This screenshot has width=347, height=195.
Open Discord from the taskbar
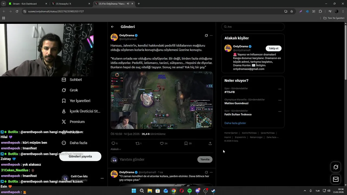(x=198, y=191)
